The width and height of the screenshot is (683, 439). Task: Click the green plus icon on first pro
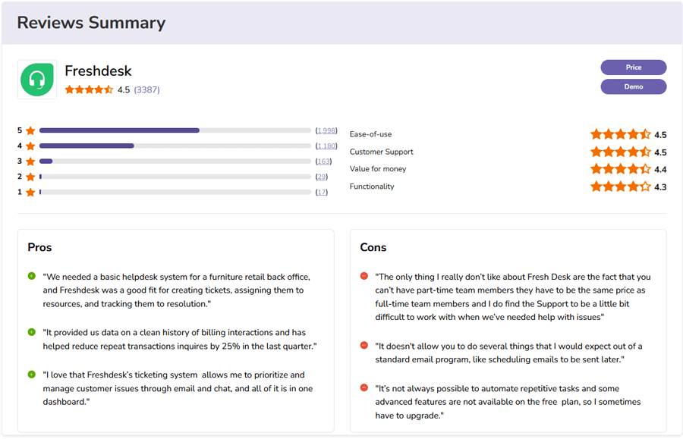point(32,276)
